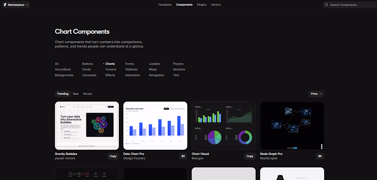Click the Data Chart Pro title
Image resolution: width=377 pixels, height=180 pixels.
[x=134, y=154]
